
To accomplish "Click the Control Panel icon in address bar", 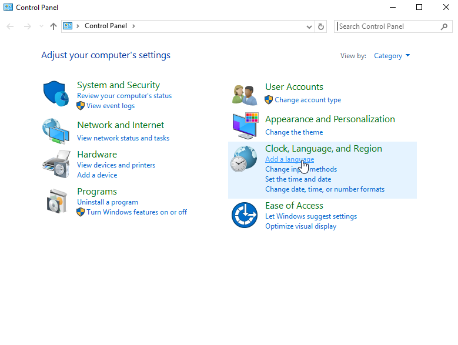I will [x=68, y=26].
